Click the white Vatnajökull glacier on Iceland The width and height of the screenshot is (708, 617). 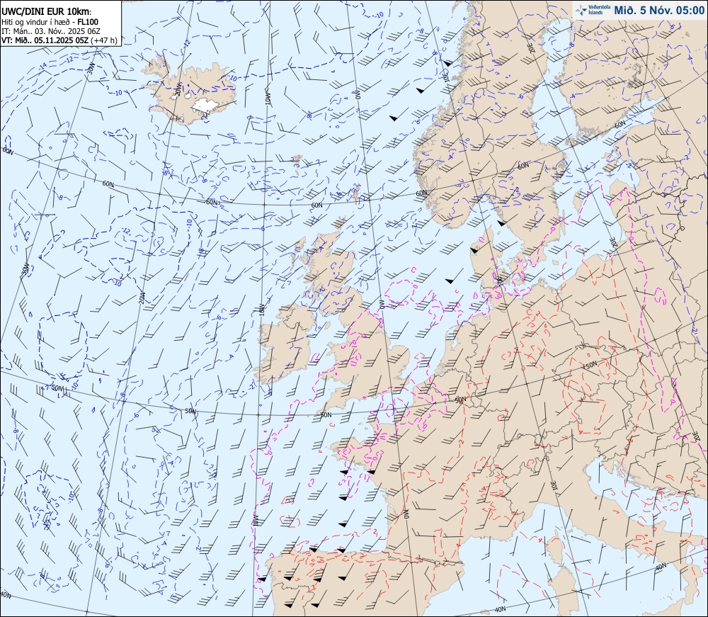[x=205, y=106]
